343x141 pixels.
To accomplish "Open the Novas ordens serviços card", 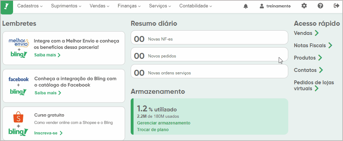I will click(x=209, y=71).
